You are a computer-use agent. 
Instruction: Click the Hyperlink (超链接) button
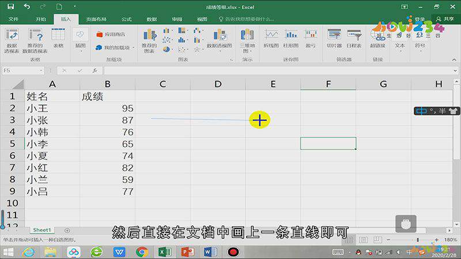point(377,38)
